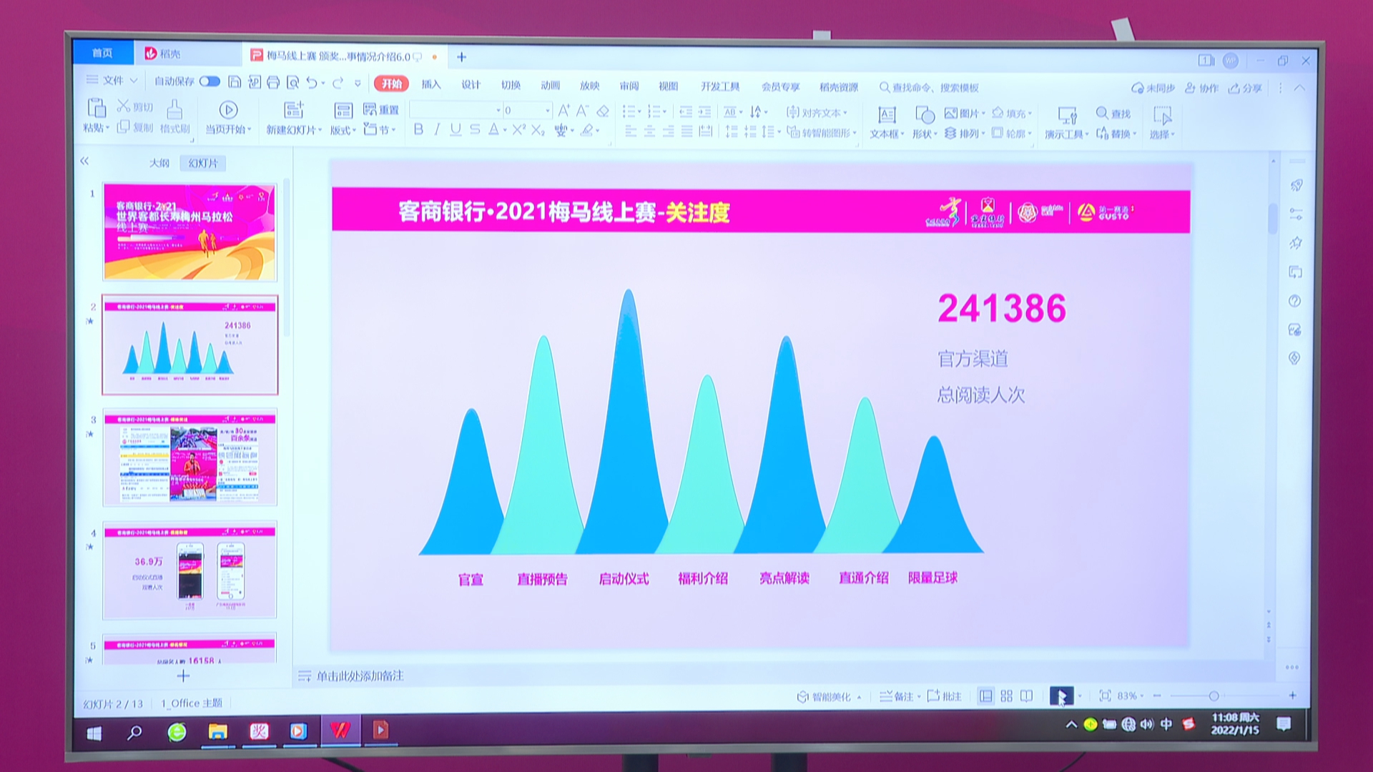Click the bullet list icon

pos(629,112)
